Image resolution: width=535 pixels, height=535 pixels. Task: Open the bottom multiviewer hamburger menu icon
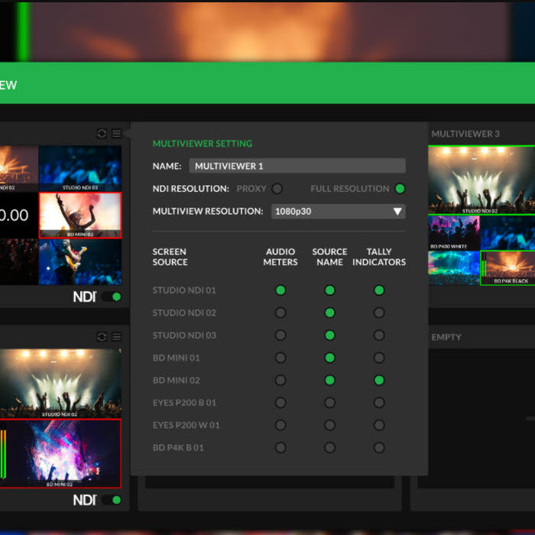pyautogui.click(x=117, y=337)
